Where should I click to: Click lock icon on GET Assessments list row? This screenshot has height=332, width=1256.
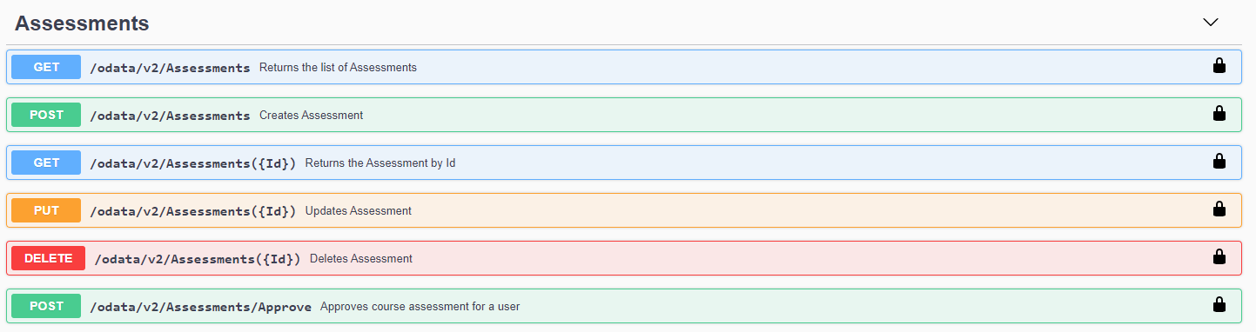[x=1219, y=66]
